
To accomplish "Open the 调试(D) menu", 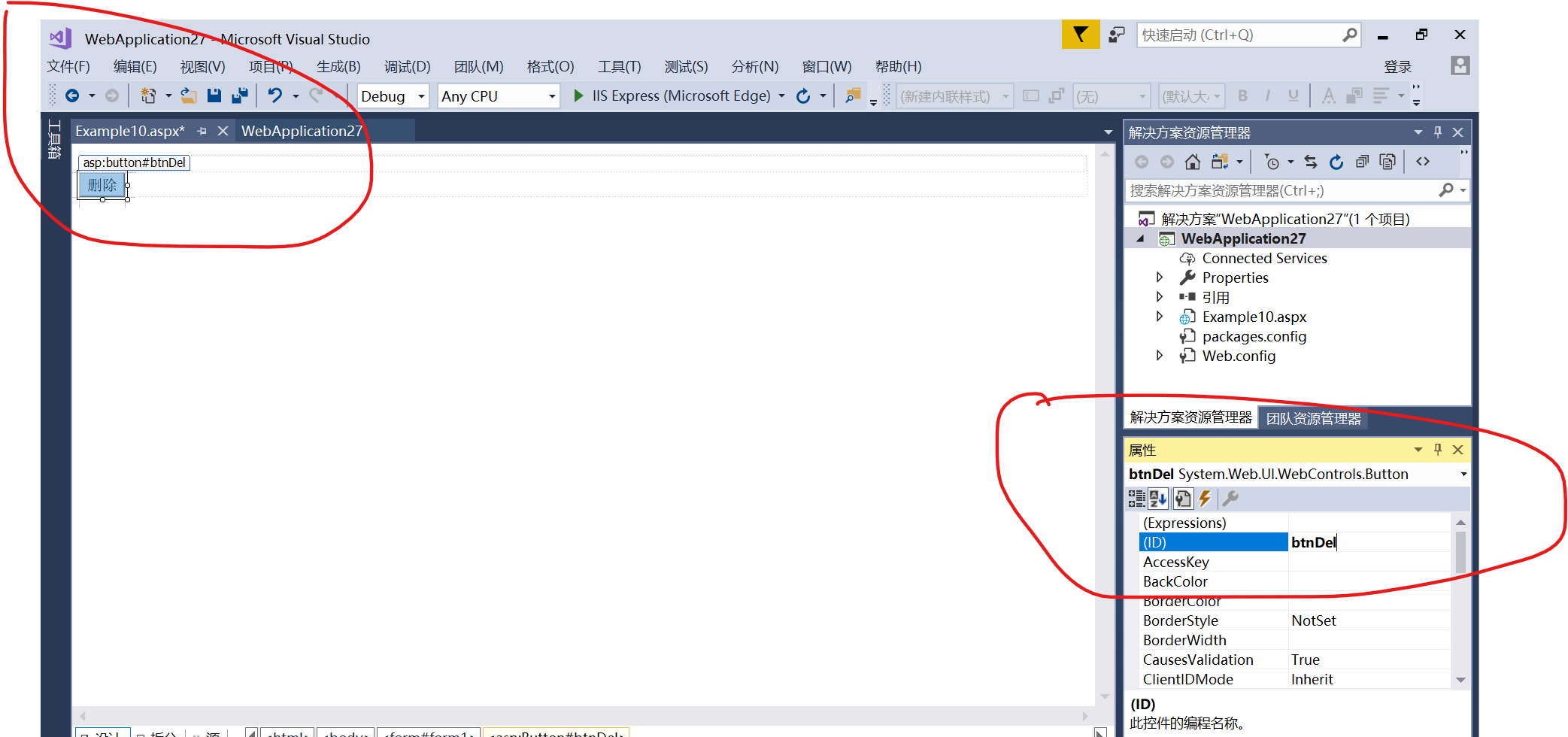I will (x=407, y=66).
